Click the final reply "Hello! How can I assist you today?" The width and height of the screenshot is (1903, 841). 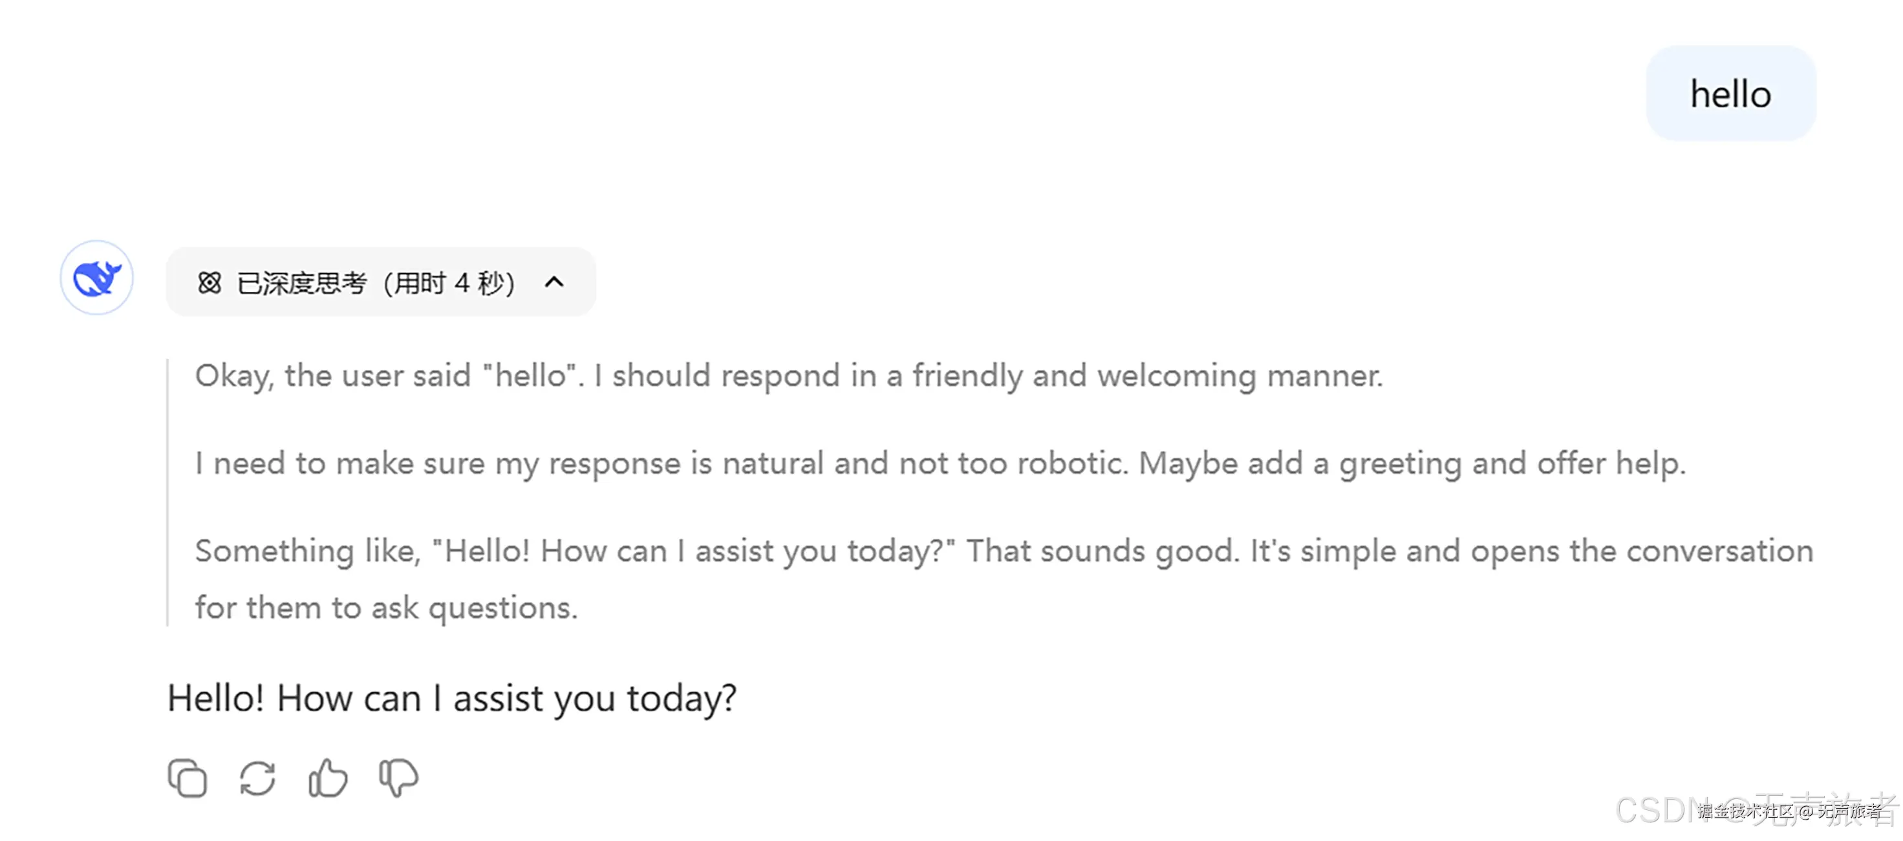451,698
